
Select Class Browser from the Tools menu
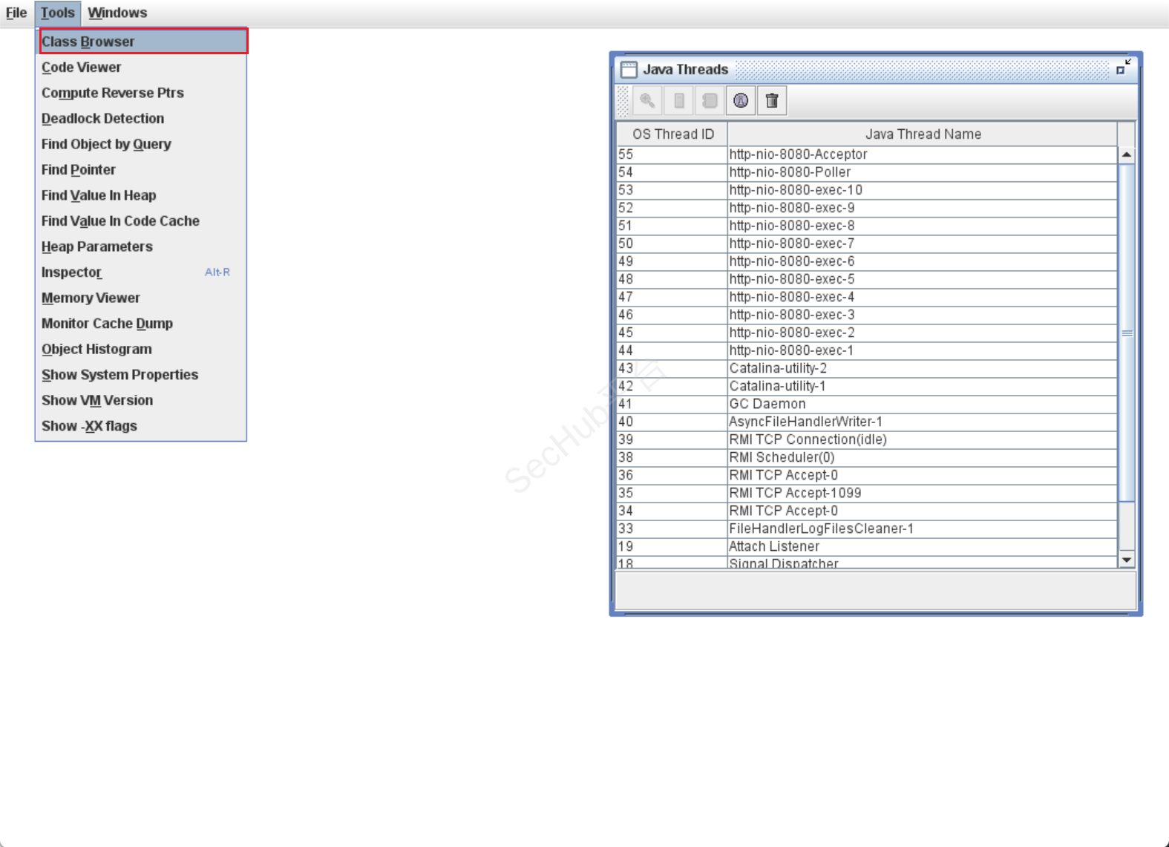pyautogui.click(x=88, y=42)
